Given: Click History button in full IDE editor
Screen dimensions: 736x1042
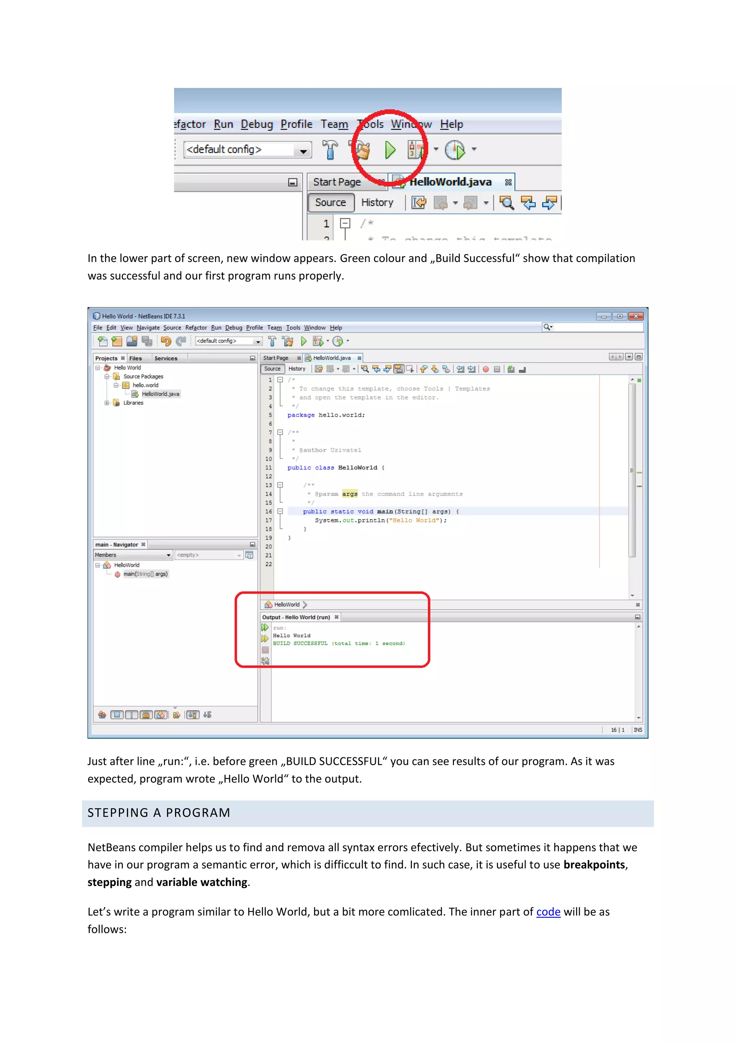Looking at the screenshot, I should pyautogui.click(x=297, y=369).
